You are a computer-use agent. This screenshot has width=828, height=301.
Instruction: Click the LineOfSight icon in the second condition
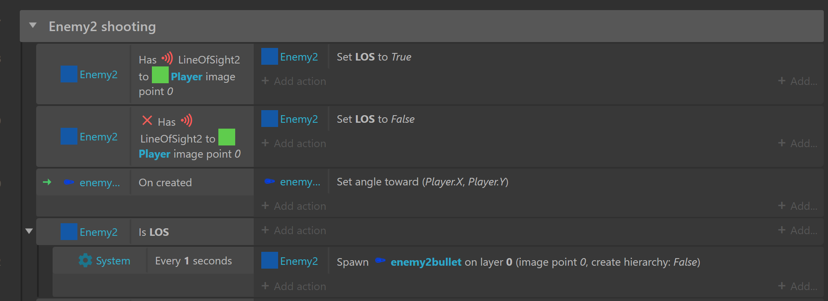pyautogui.click(x=187, y=120)
